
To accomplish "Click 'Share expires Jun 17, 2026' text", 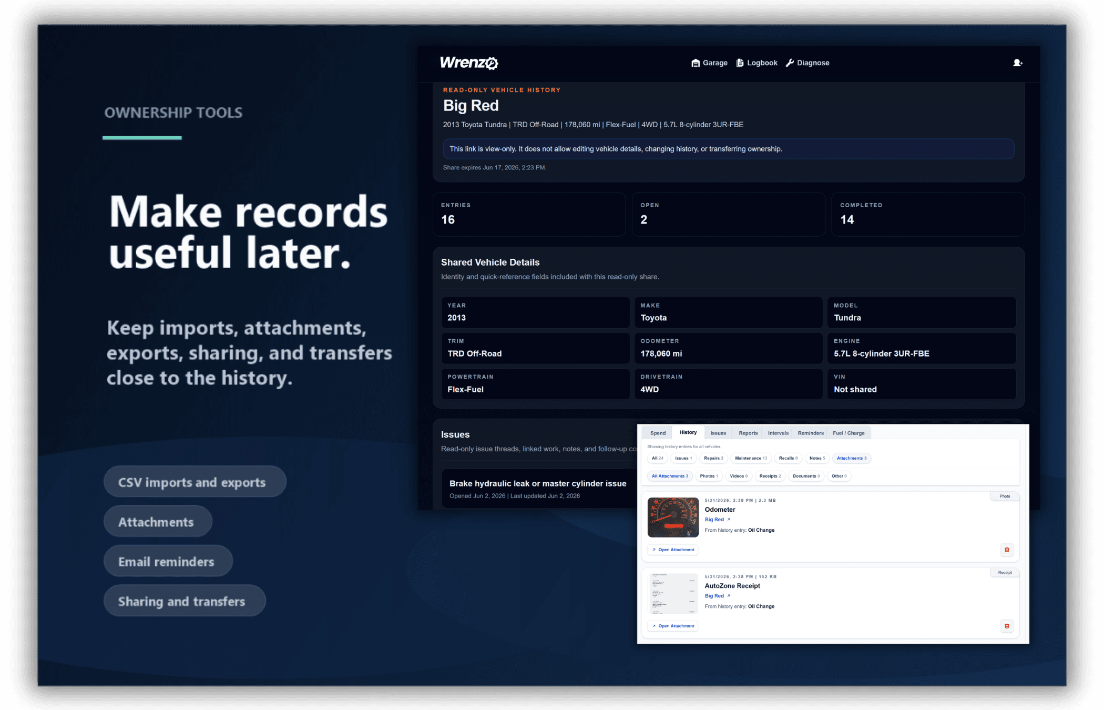I will (x=494, y=167).
